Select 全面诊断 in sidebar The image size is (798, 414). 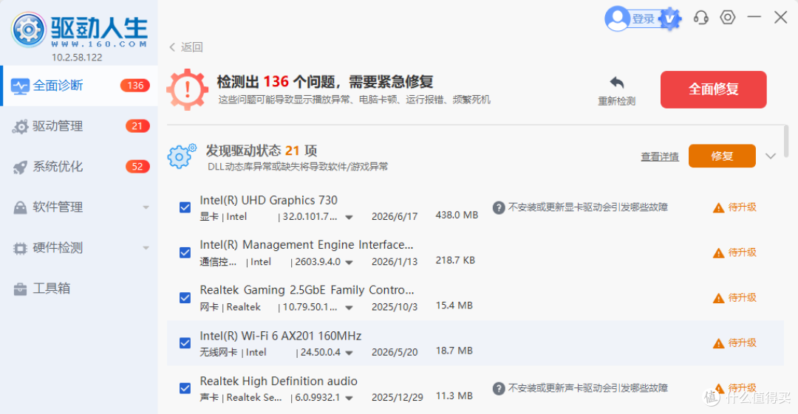pos(79,86)
